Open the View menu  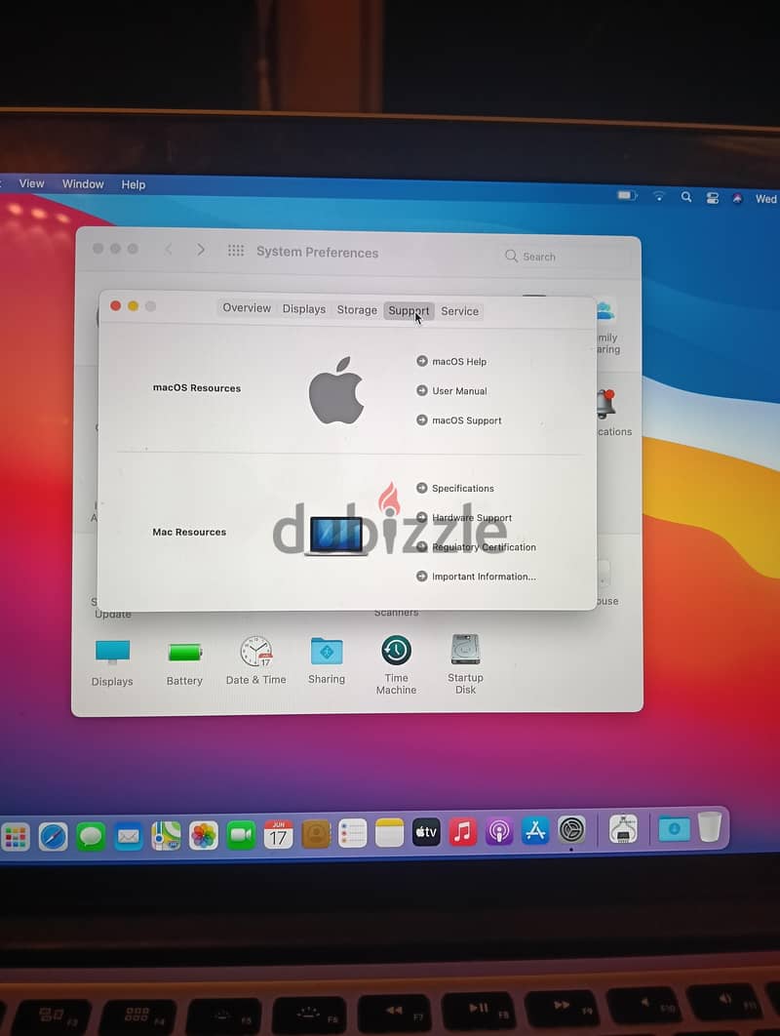[x=31, y=183]
